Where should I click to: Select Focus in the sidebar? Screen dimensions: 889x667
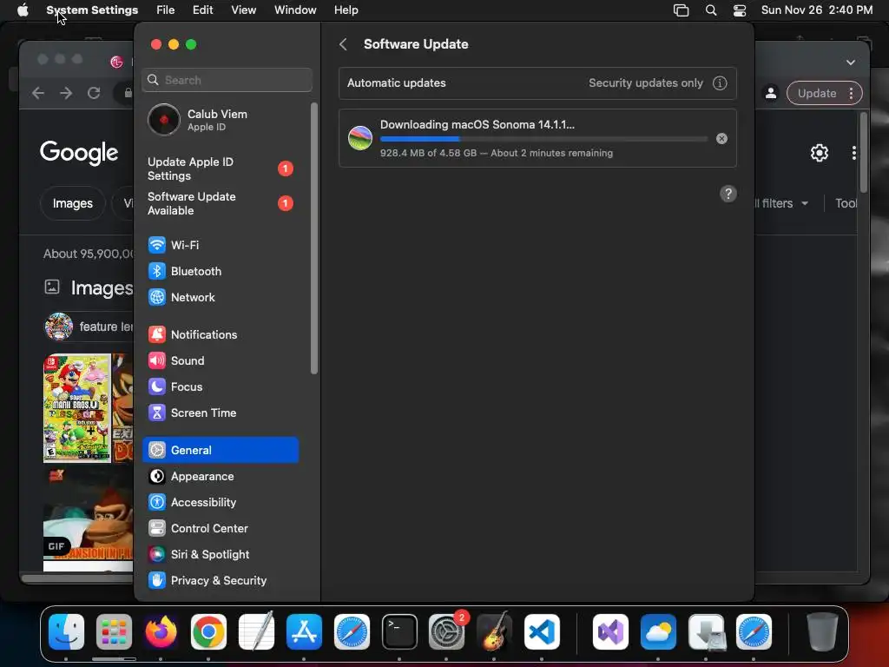point(220,386)
